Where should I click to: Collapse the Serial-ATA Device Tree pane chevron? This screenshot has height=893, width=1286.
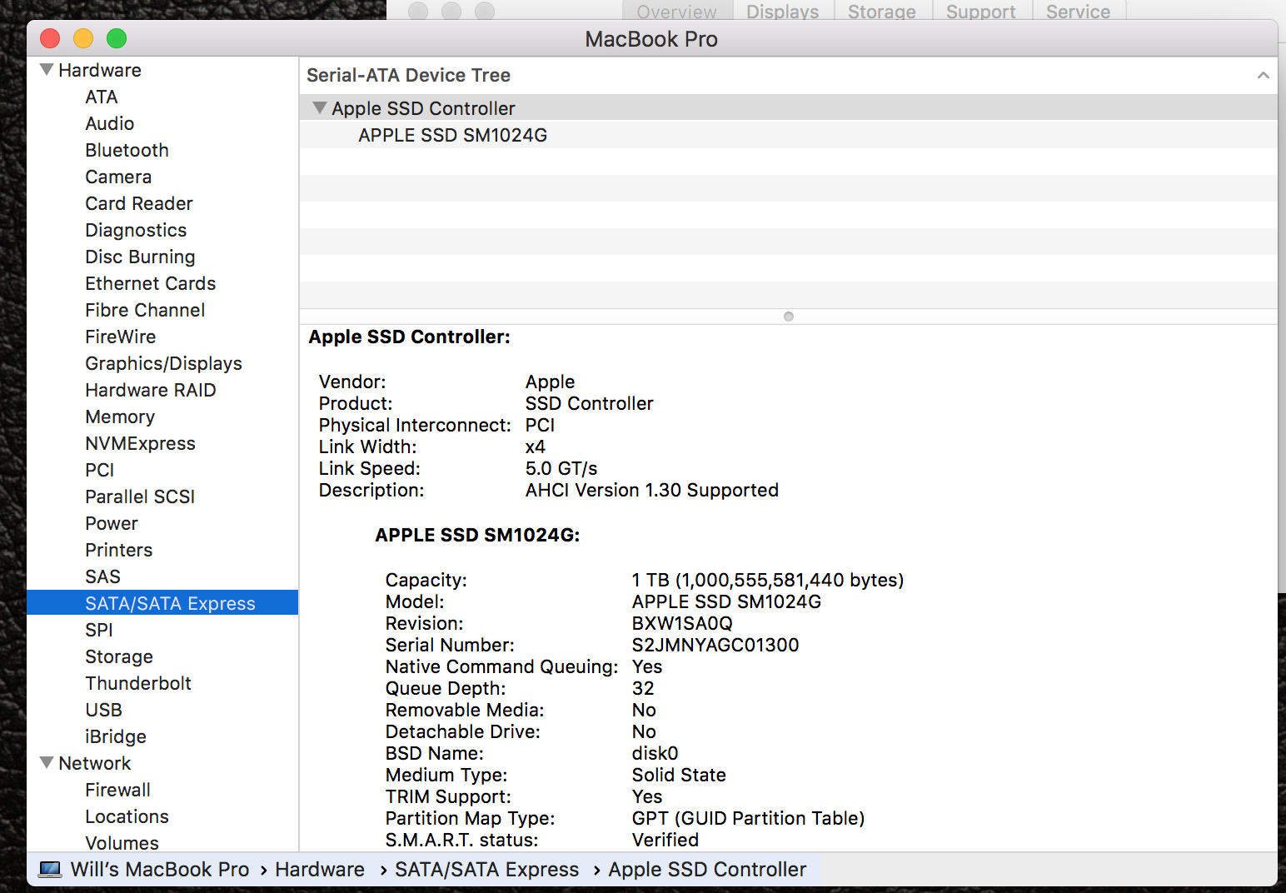pyautogui.click(x=1263, y=75)
